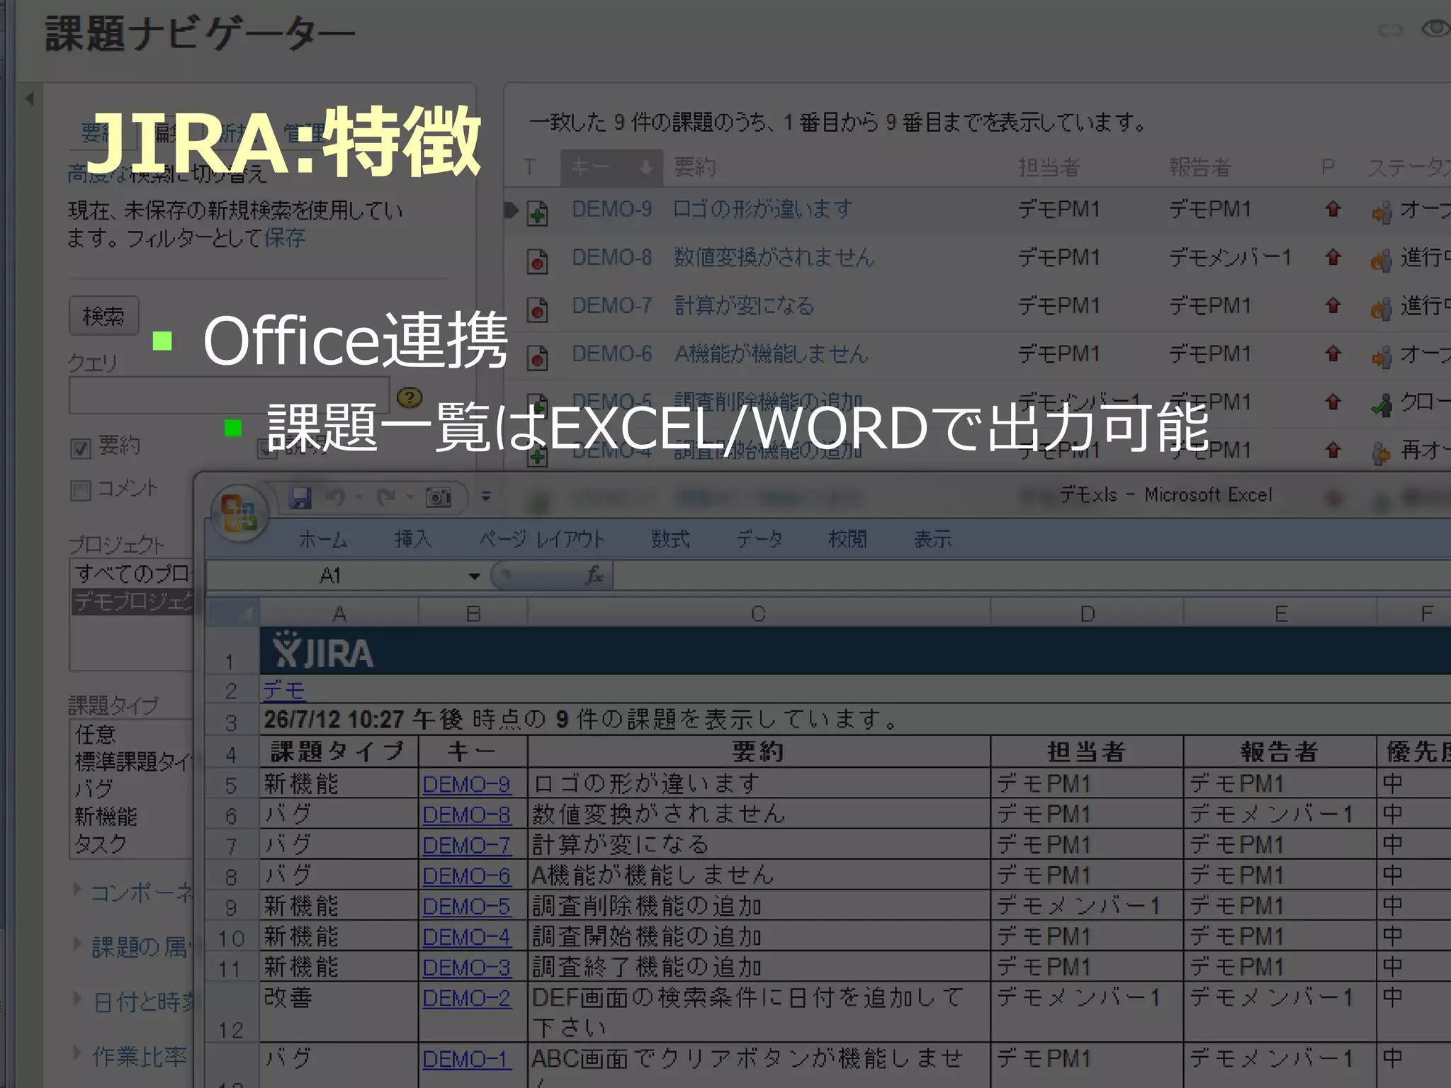Open the 挿入 ribbon tab
This screenshot has height=1088, width=1451.
(x=413, y=540)
